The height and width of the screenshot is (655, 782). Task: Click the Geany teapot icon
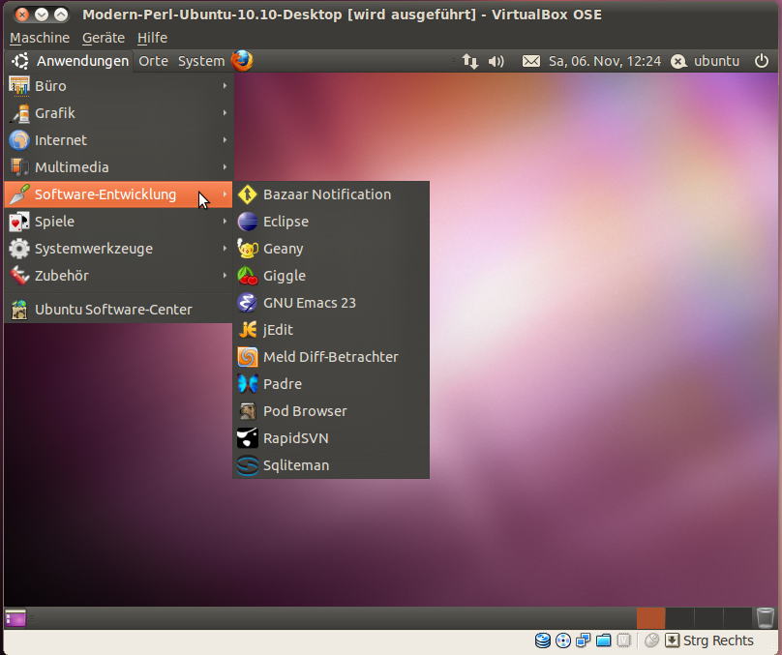pos(248,249)
